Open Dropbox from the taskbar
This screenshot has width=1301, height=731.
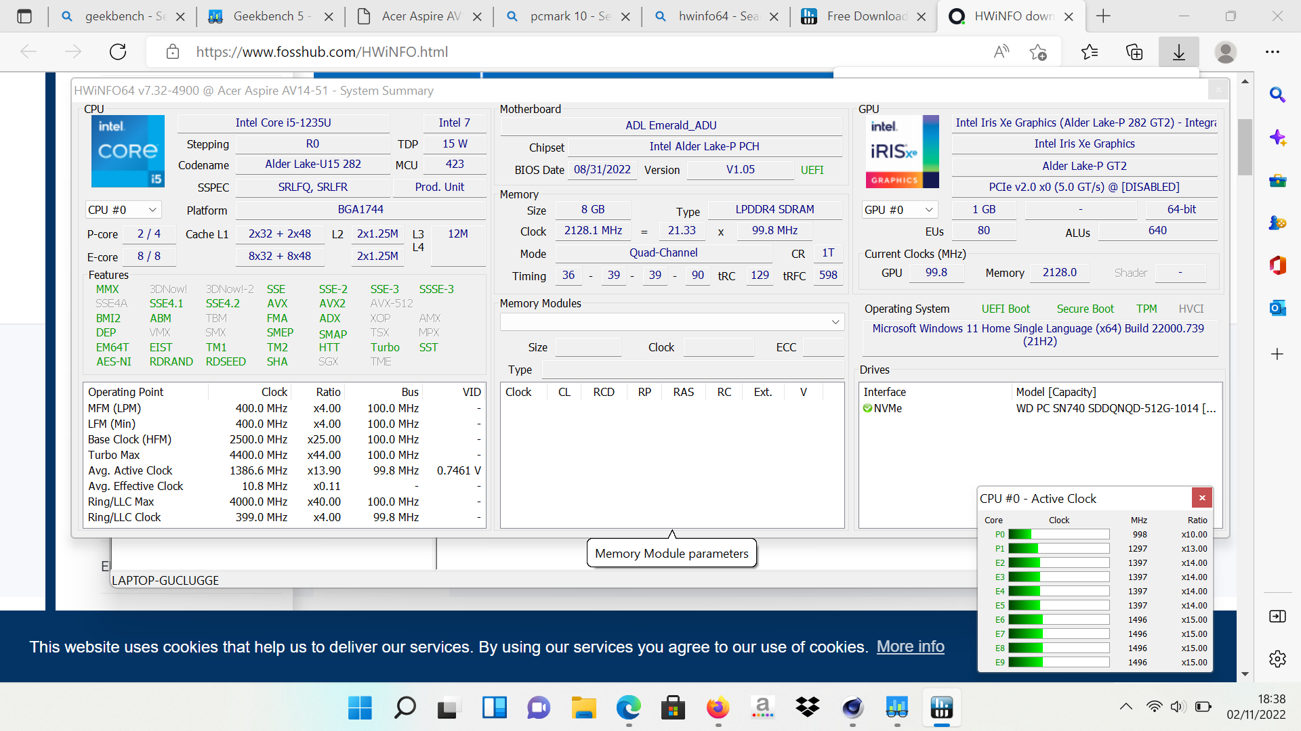point(807,708)
